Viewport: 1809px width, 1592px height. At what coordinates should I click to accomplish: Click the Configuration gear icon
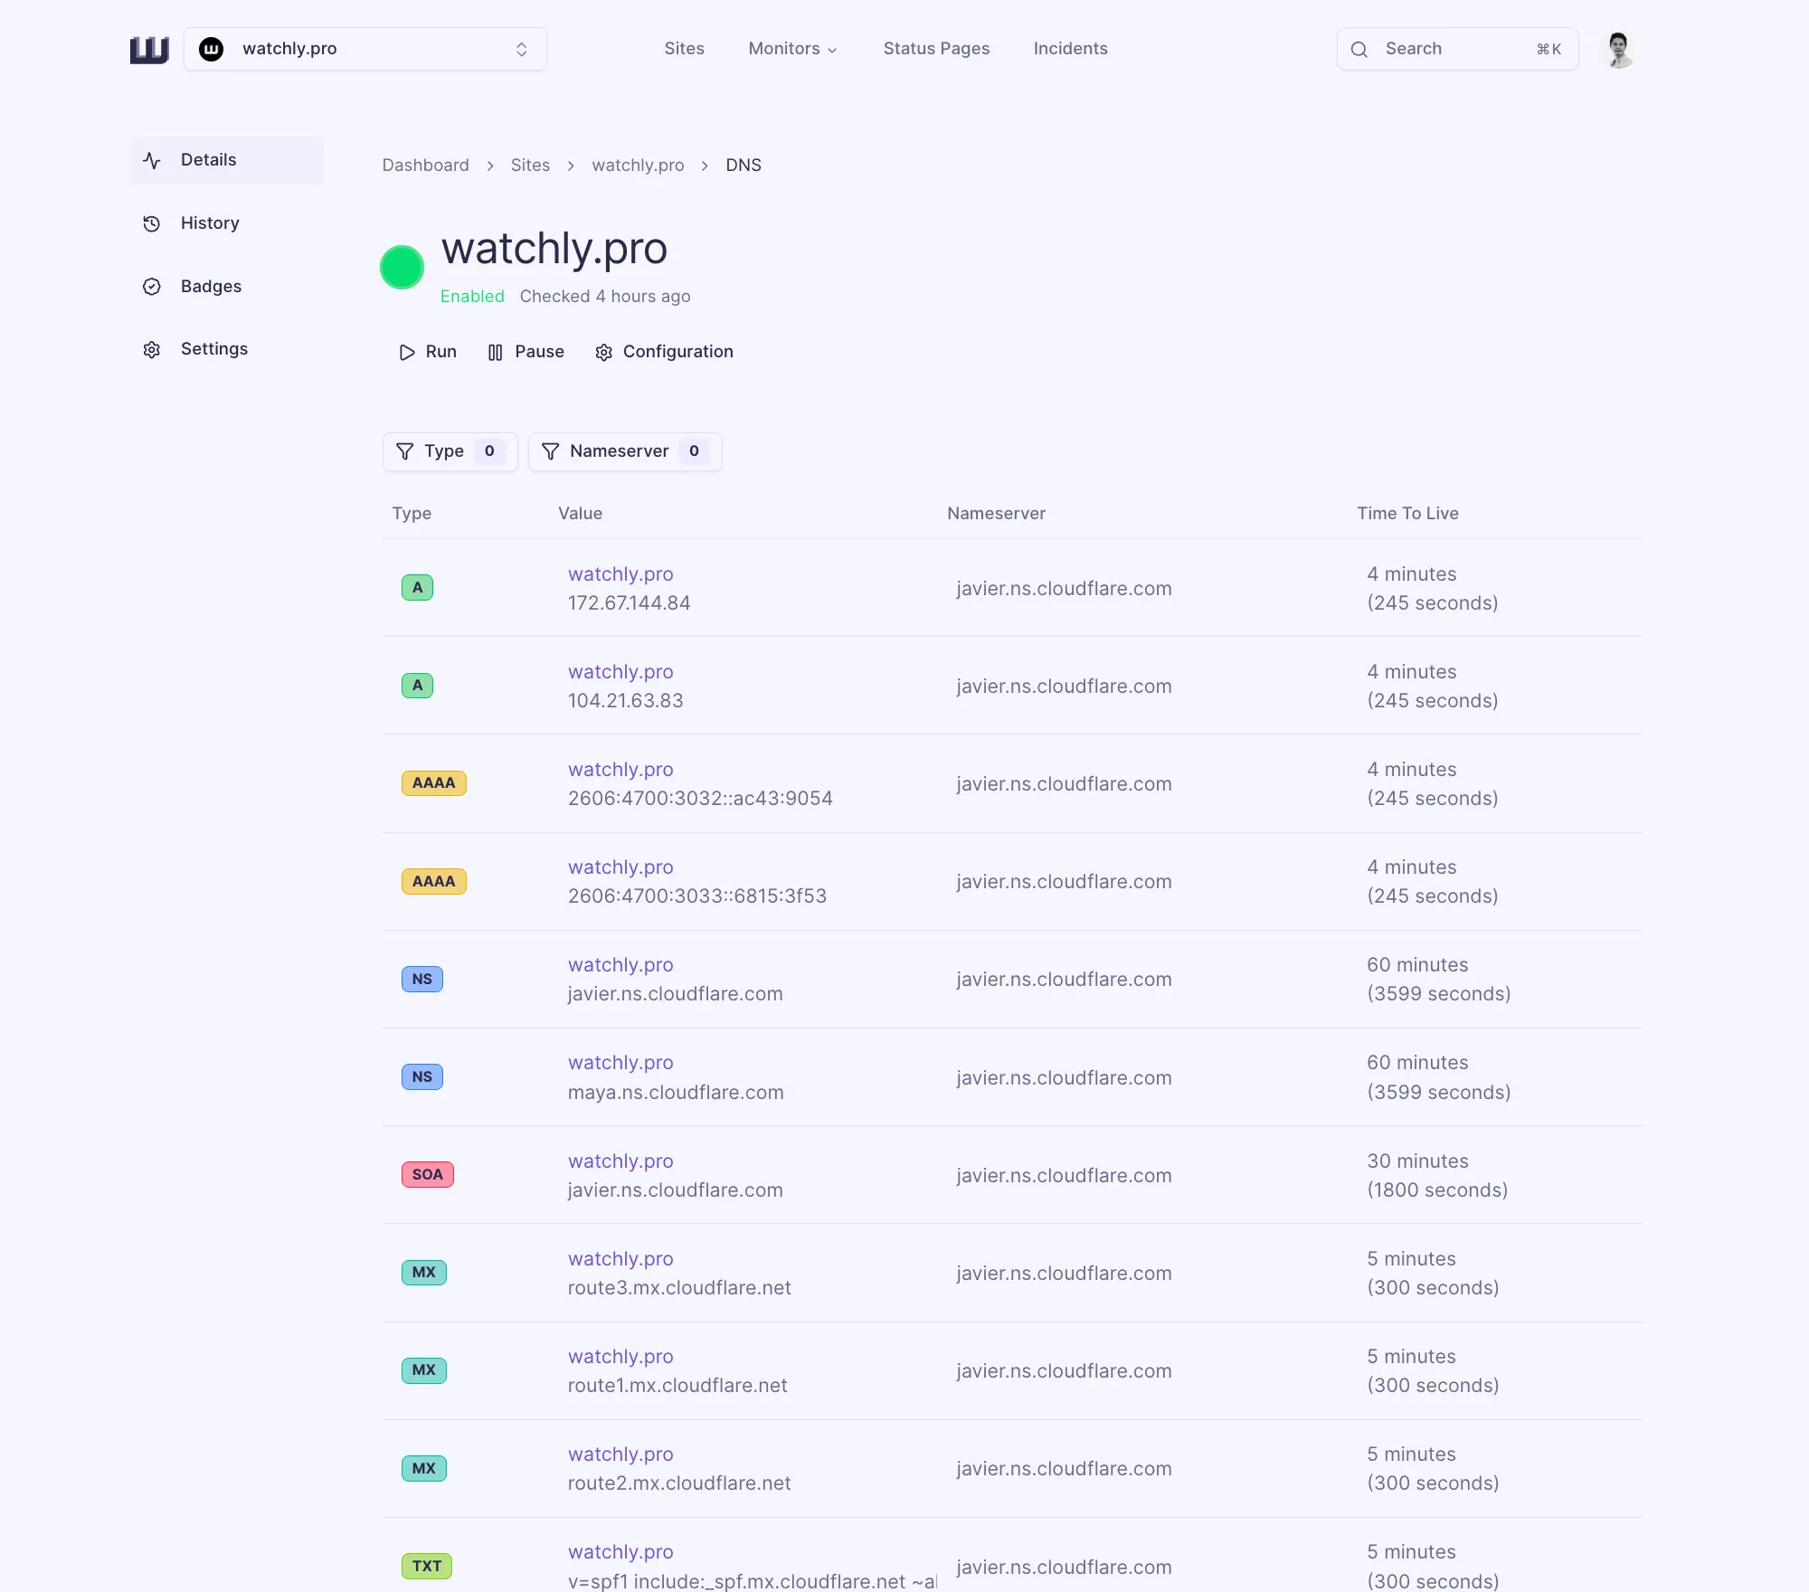[x=604, y=352]
